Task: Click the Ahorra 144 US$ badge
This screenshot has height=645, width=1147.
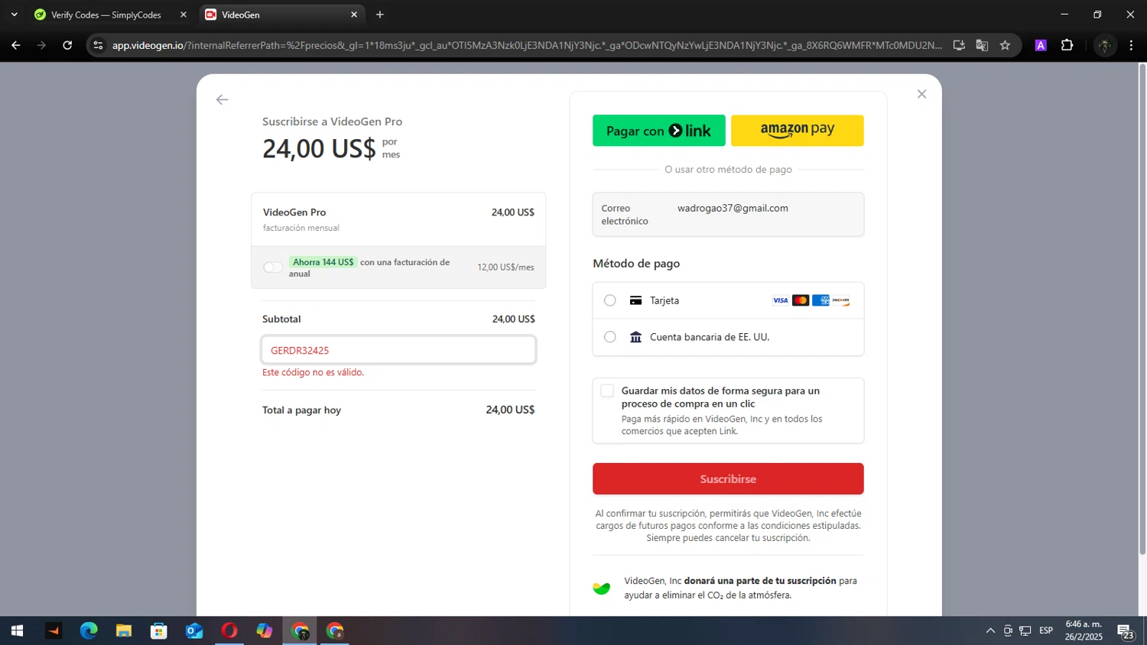Action: pos(323,262)
